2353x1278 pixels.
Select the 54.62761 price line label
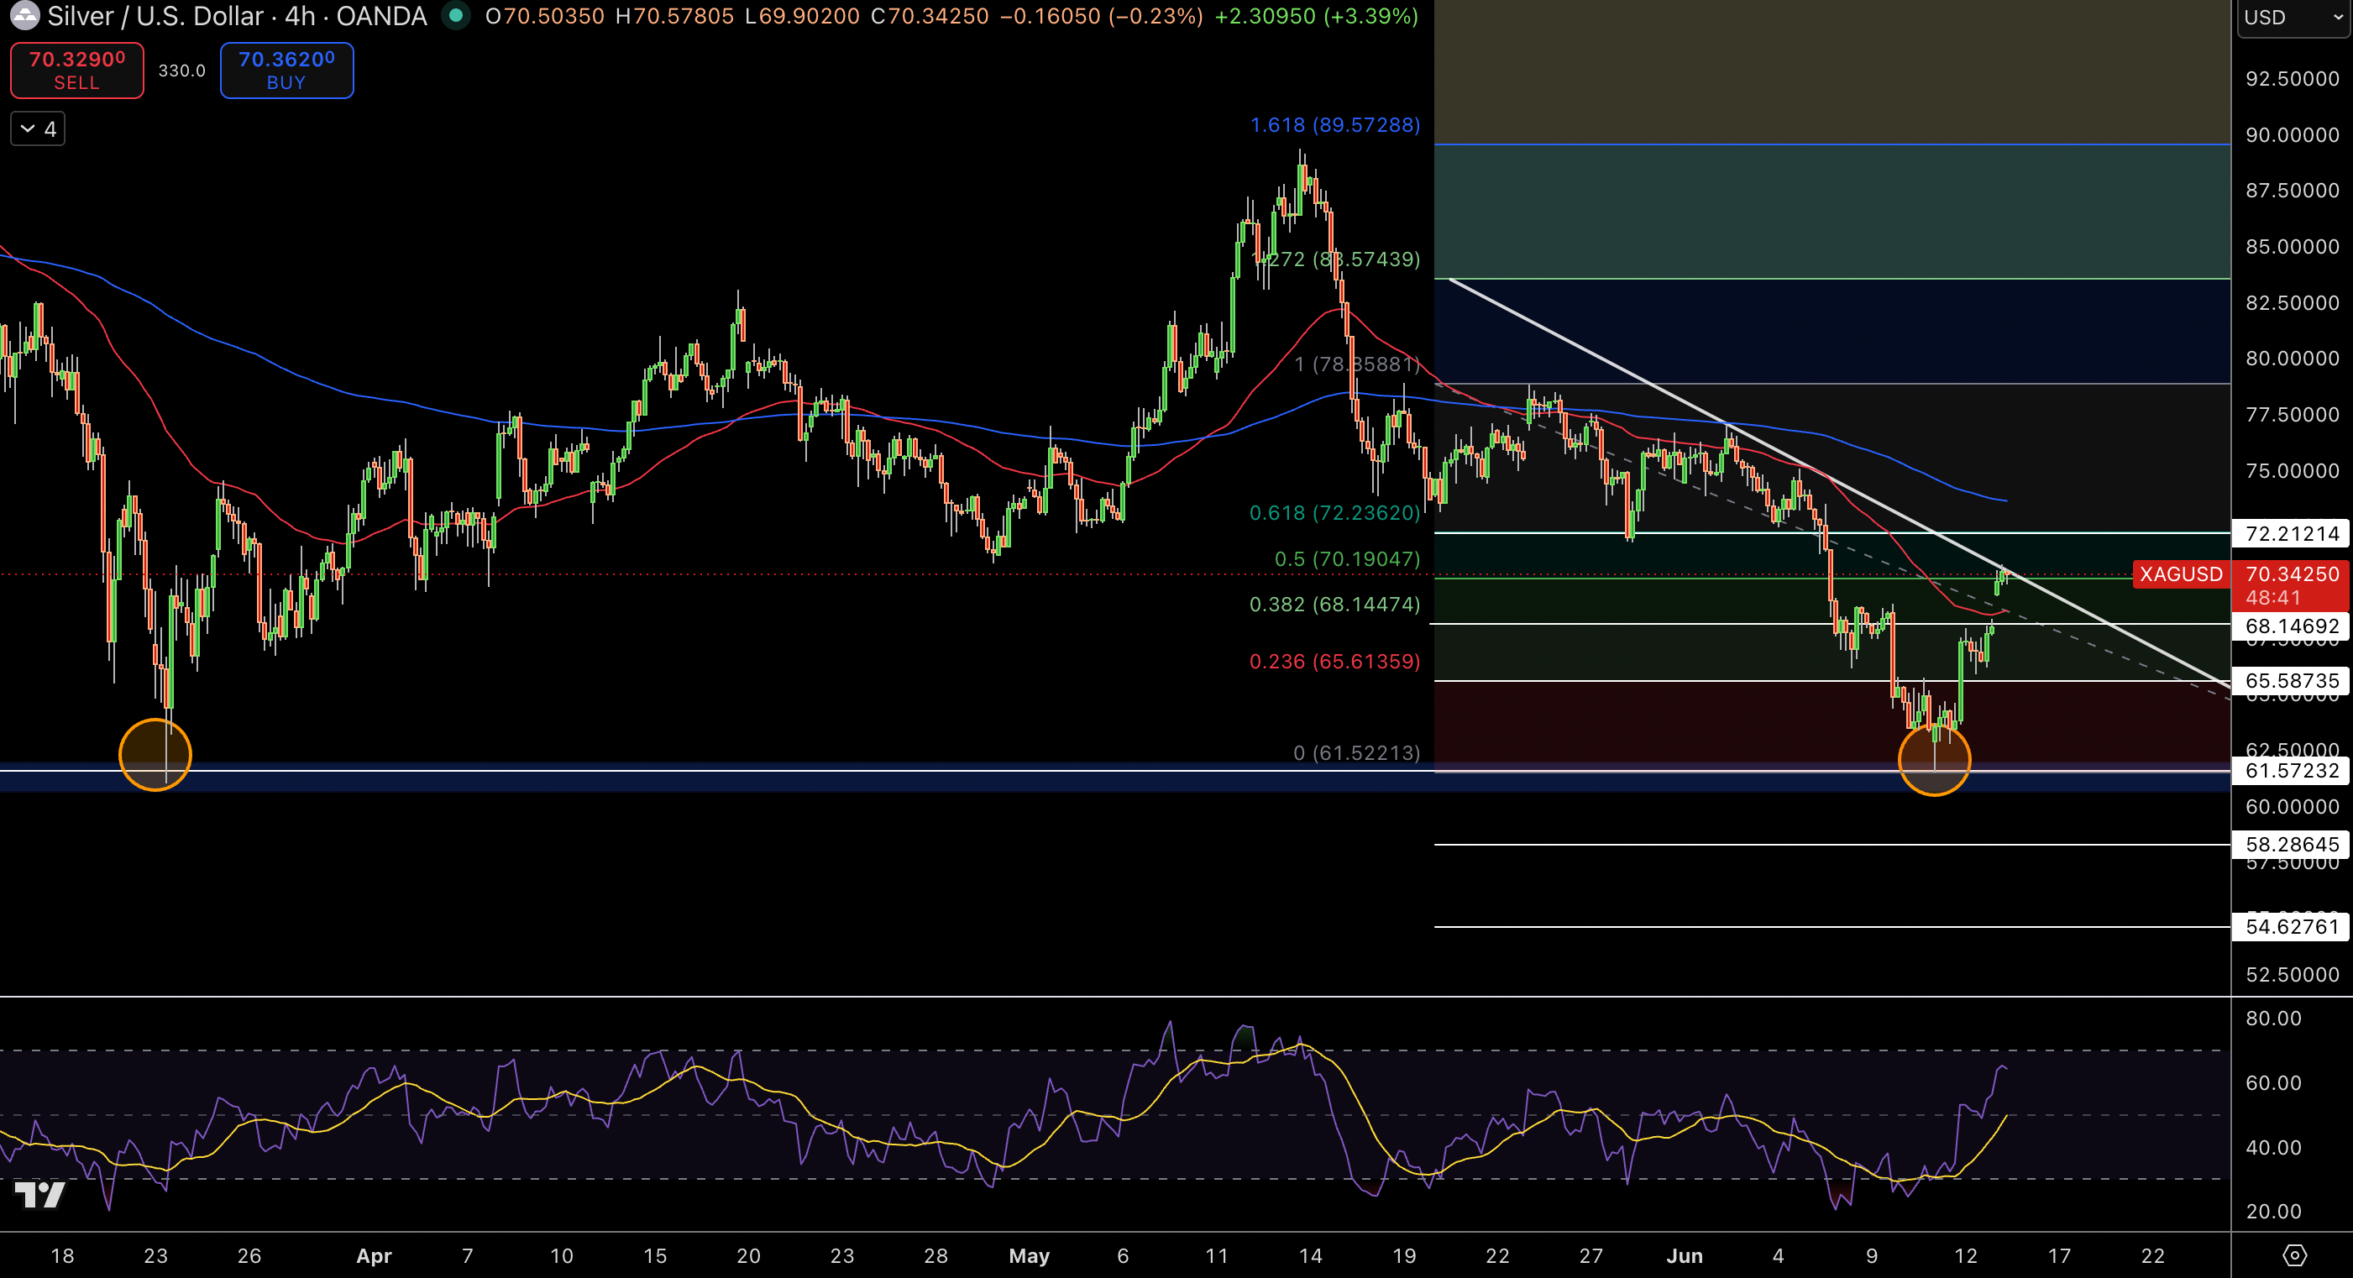click(x=2292, y=926)
